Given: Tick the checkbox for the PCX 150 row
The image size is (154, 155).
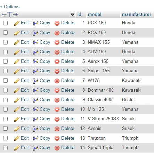Looking at the screenshot, I should pos(6,33).
